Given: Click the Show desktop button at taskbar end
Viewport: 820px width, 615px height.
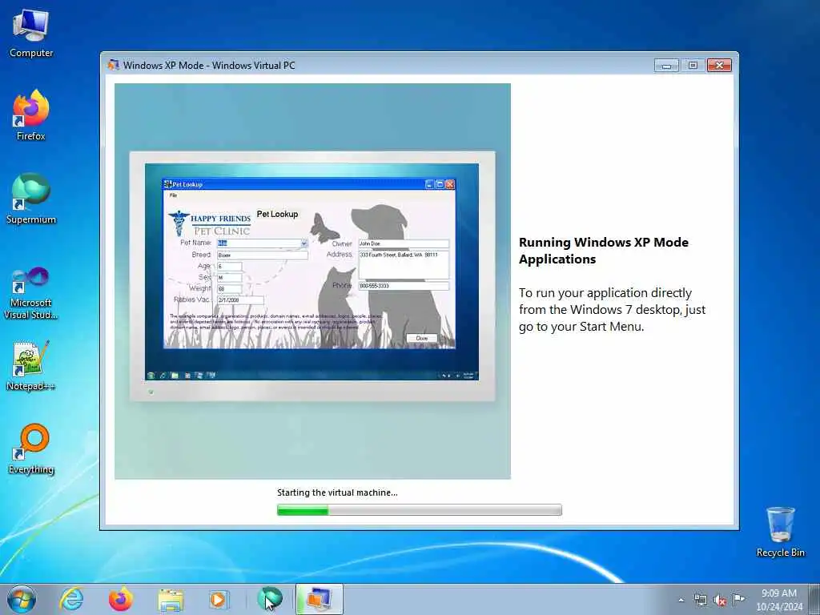Looking at the screenshot, I should 814,599.
